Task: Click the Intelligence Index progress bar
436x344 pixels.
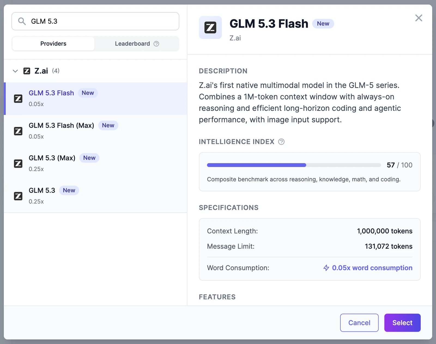Action: click(294, 165)
